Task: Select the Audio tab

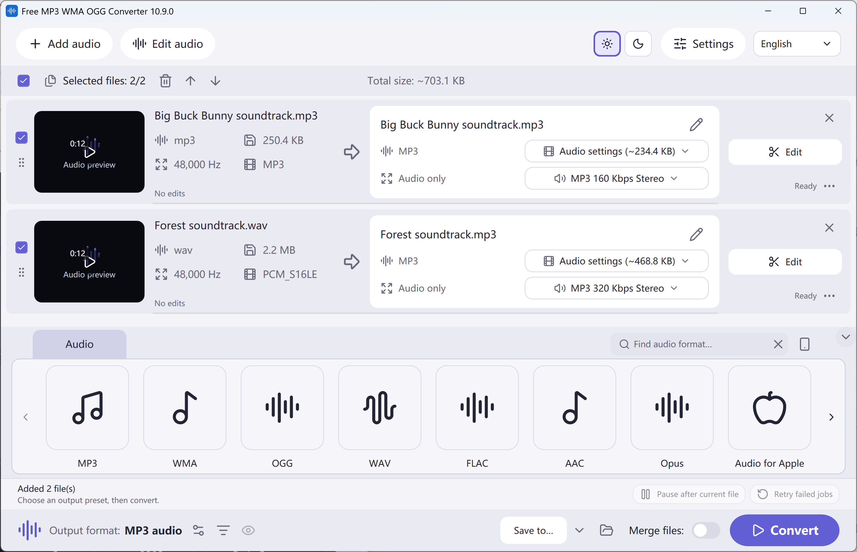Action: point(80,344)
